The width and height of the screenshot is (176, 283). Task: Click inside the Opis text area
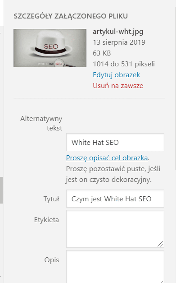coord(115,267)
